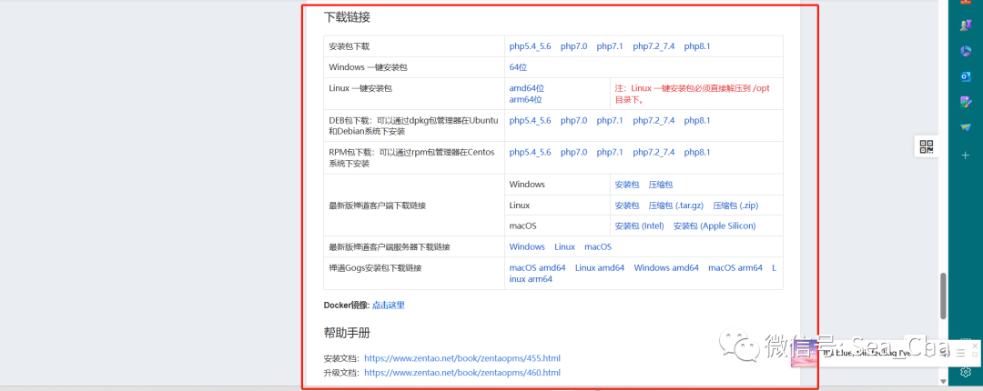This screenshot has width=983, height=391.
Task: Click 压缩包 (.zip) link
Action: (736, 206)
